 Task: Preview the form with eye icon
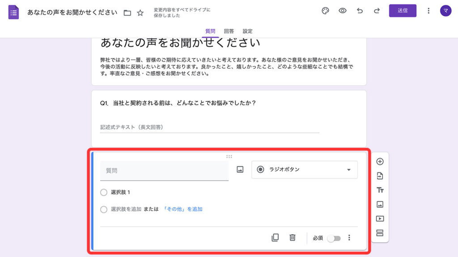click(x=342, y=11)
